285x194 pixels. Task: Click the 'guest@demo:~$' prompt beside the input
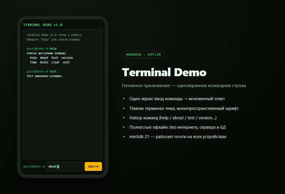pyautogui.click(x=34, y=166)
